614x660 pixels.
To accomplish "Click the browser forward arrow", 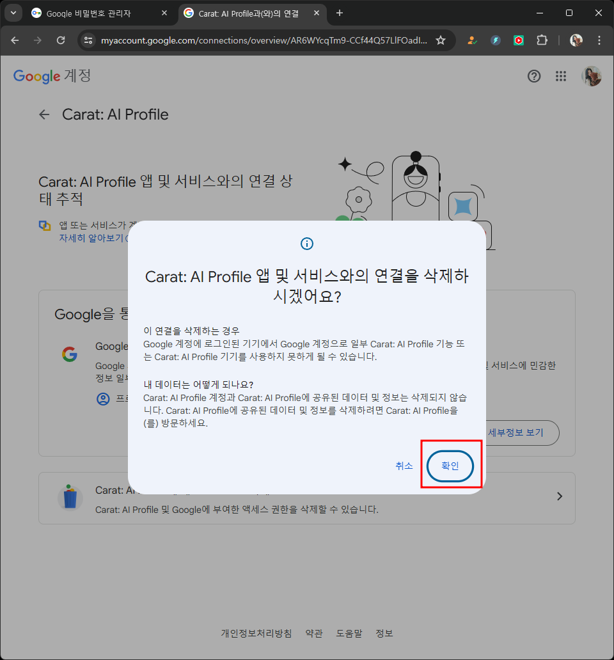I will click(38, 40).
